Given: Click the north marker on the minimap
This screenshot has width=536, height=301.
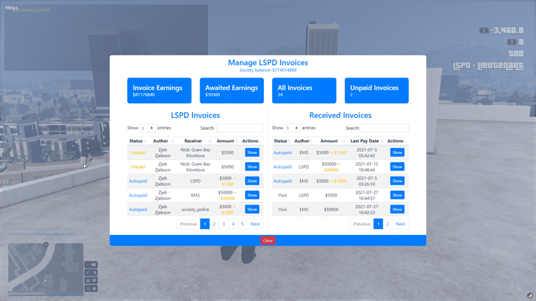Looking at the screenshot, I should point(46,244).
